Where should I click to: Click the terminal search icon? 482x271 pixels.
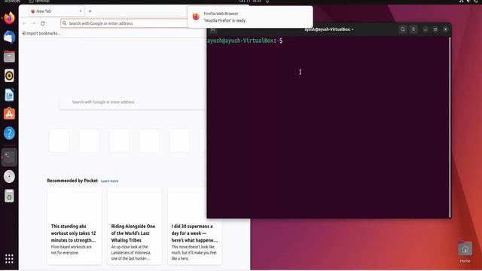403,29
